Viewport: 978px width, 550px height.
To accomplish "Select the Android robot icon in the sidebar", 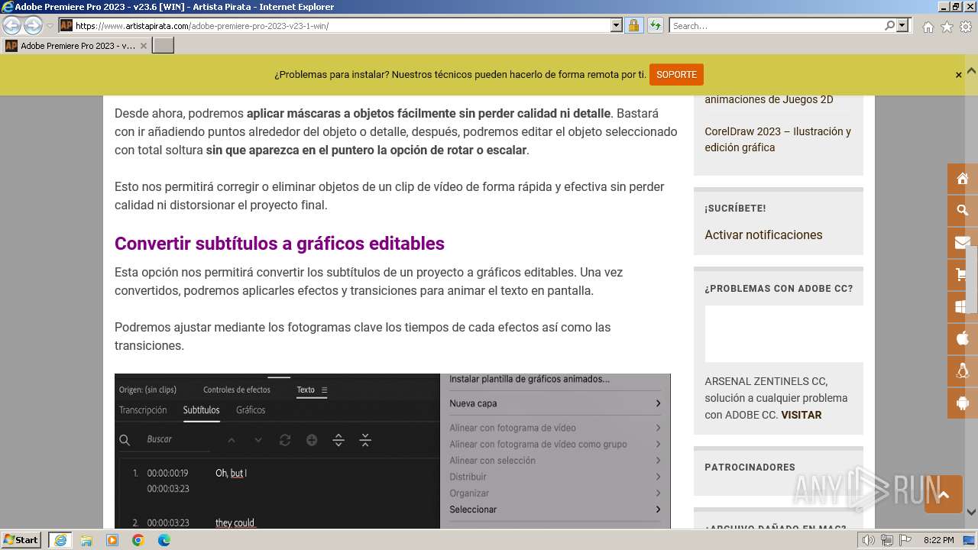I will click(962, 403).
